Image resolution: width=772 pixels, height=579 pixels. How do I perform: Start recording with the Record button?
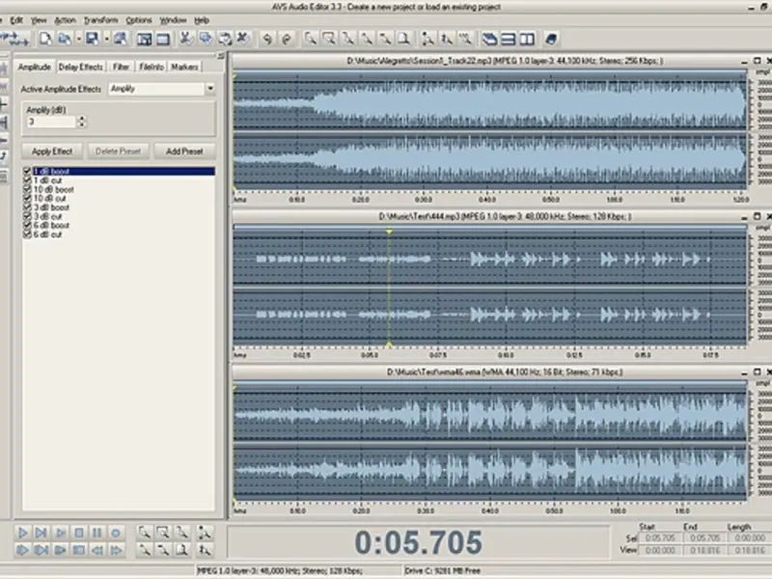coord(115,532)
